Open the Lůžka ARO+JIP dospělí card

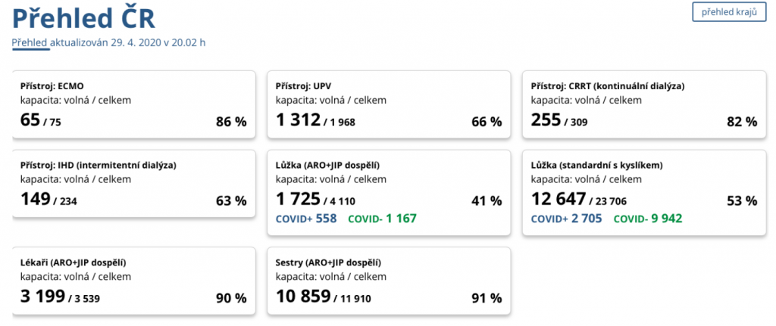click(x=388, y=193)
